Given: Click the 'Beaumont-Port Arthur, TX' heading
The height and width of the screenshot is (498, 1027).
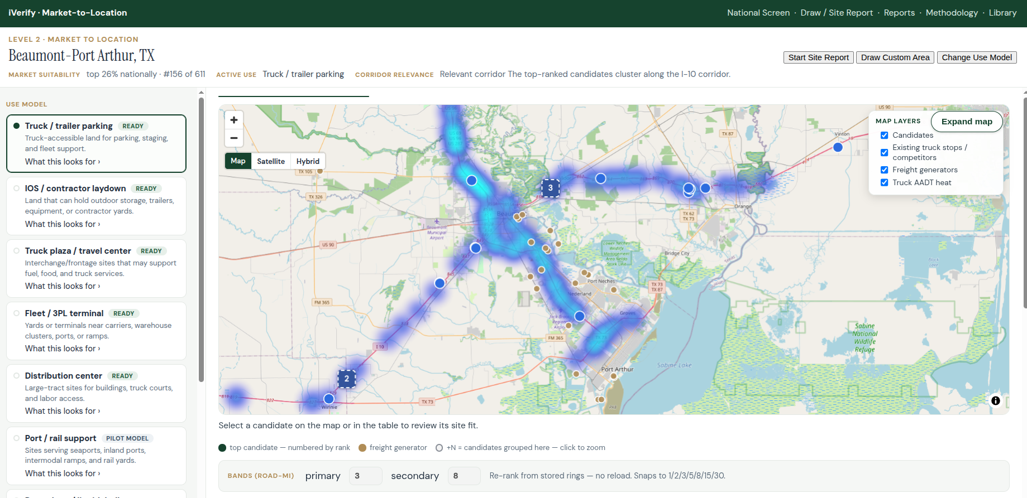Looking at the screenshot, I should [82, 56].
